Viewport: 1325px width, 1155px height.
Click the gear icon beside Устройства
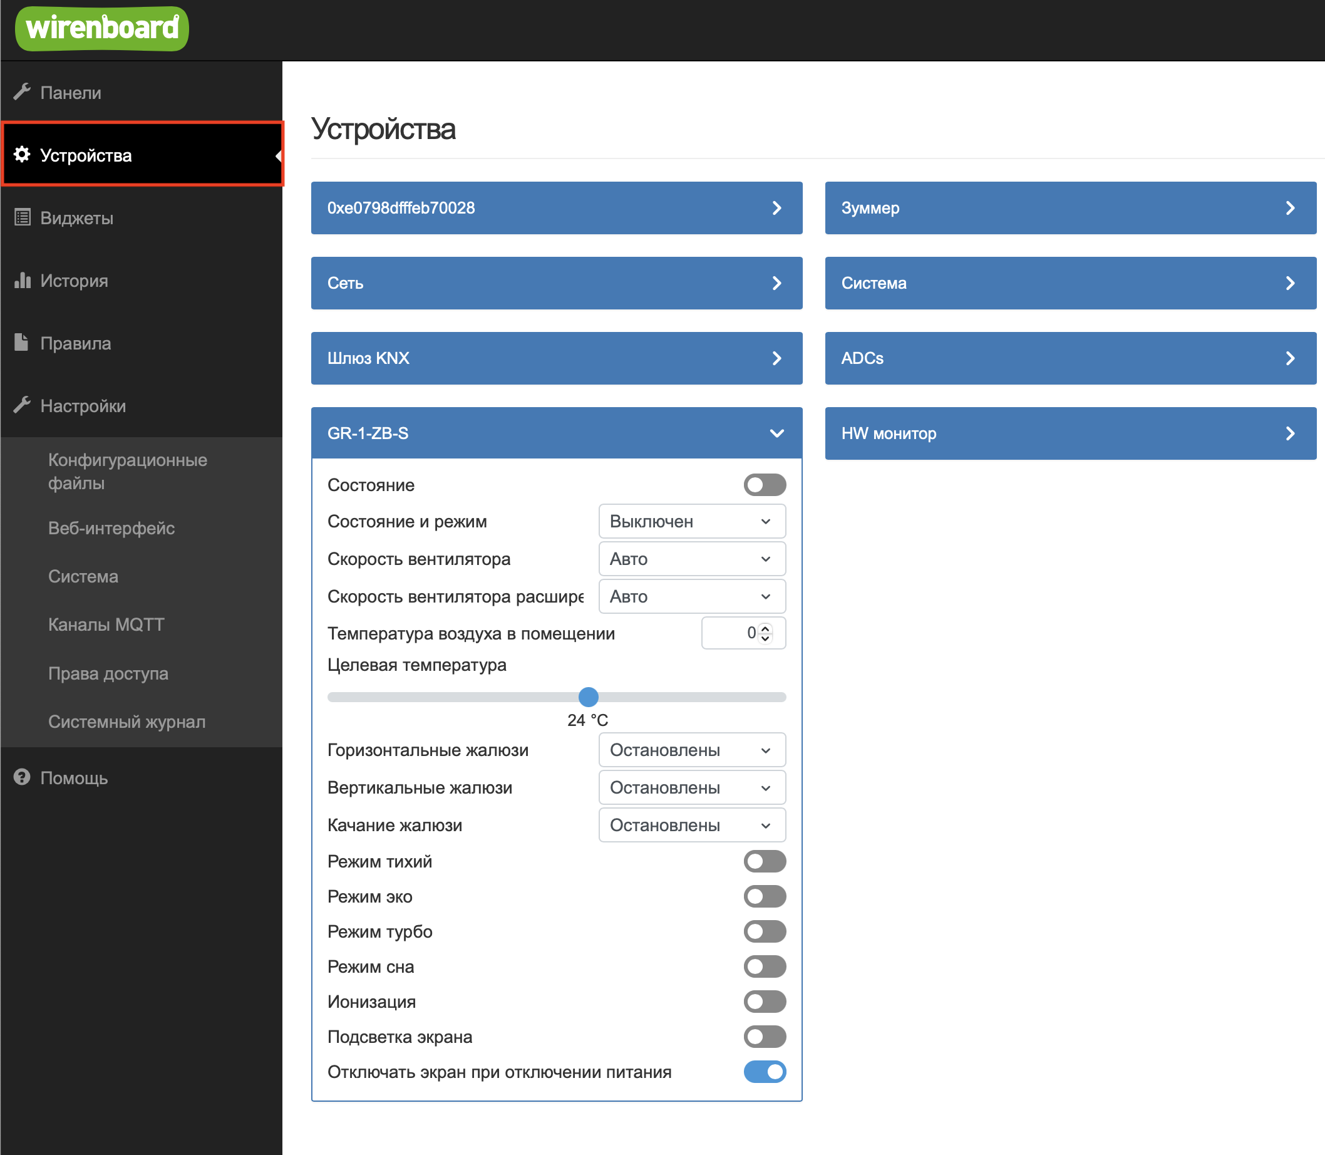pyautogui.click(x=22, y=155)
